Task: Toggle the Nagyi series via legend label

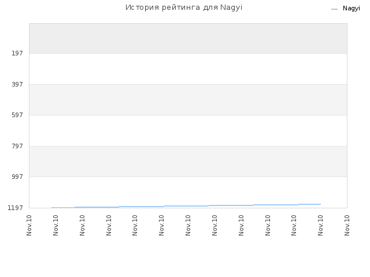Action: tap(351, 9)
